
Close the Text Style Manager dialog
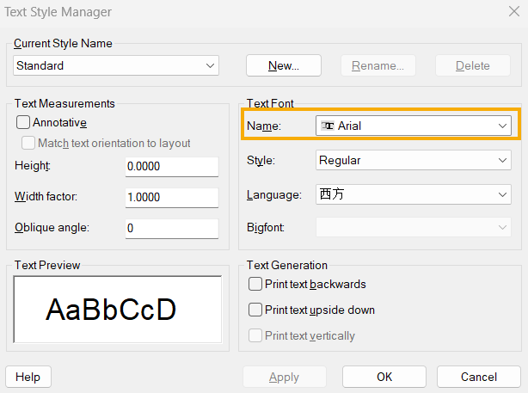(514, 11)
